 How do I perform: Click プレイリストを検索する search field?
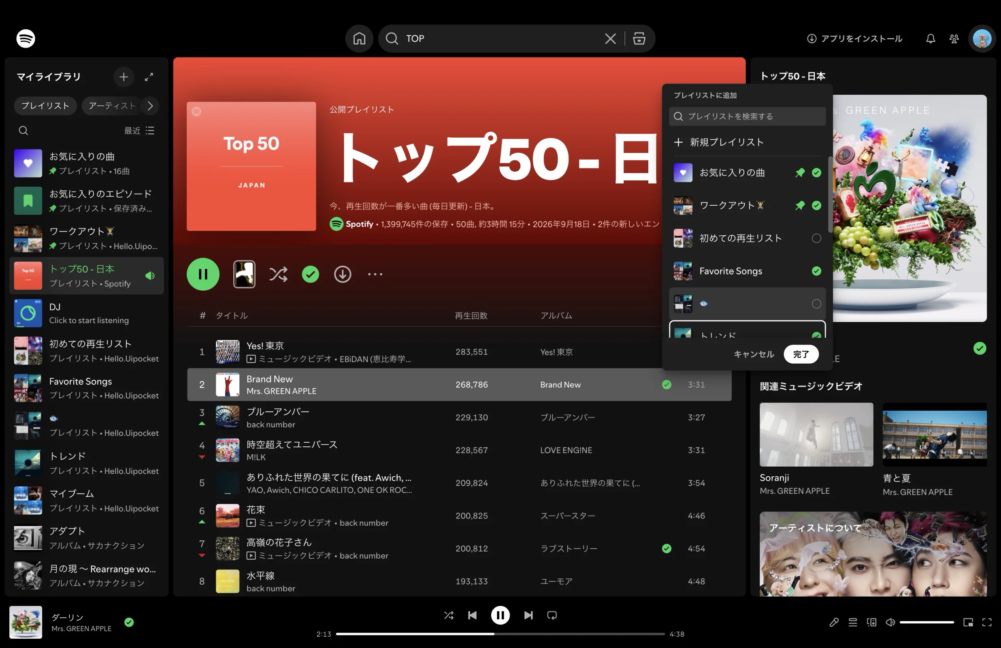pos(748,116)
